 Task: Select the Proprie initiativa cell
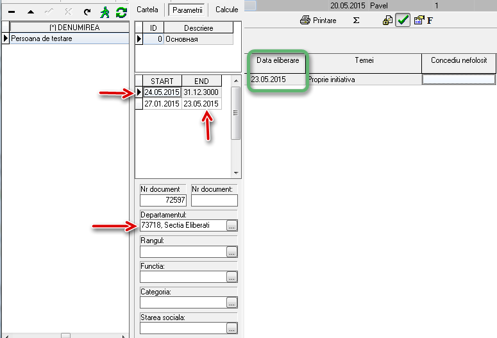(364, 80)
